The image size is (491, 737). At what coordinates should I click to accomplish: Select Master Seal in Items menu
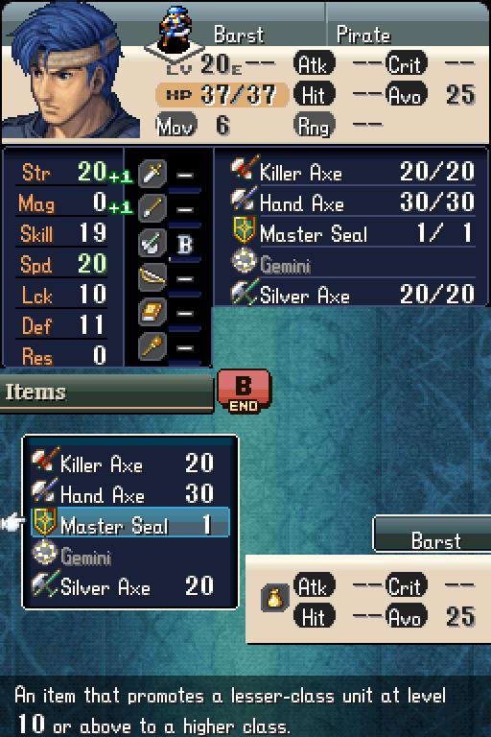point(130,523)
